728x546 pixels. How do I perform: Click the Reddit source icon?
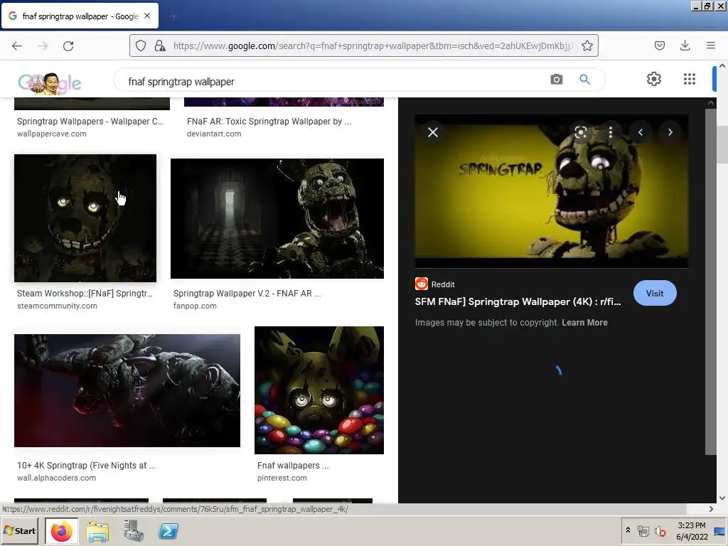click(x=421, y=284)
